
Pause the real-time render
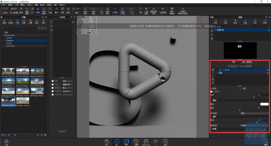point(21,10)
